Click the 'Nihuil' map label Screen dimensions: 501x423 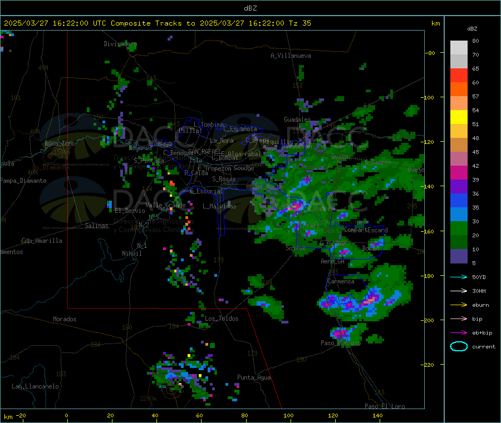click(x=131, y=253)
